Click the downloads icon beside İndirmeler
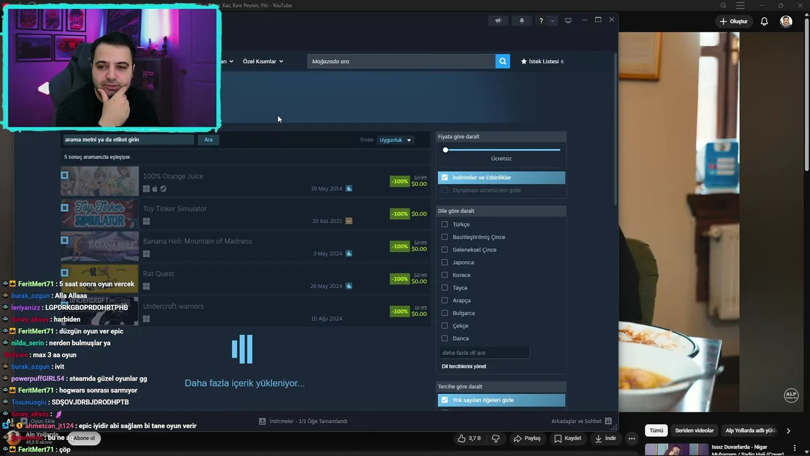Viewport: 810px width, 456px height. (x=262, y=421)
